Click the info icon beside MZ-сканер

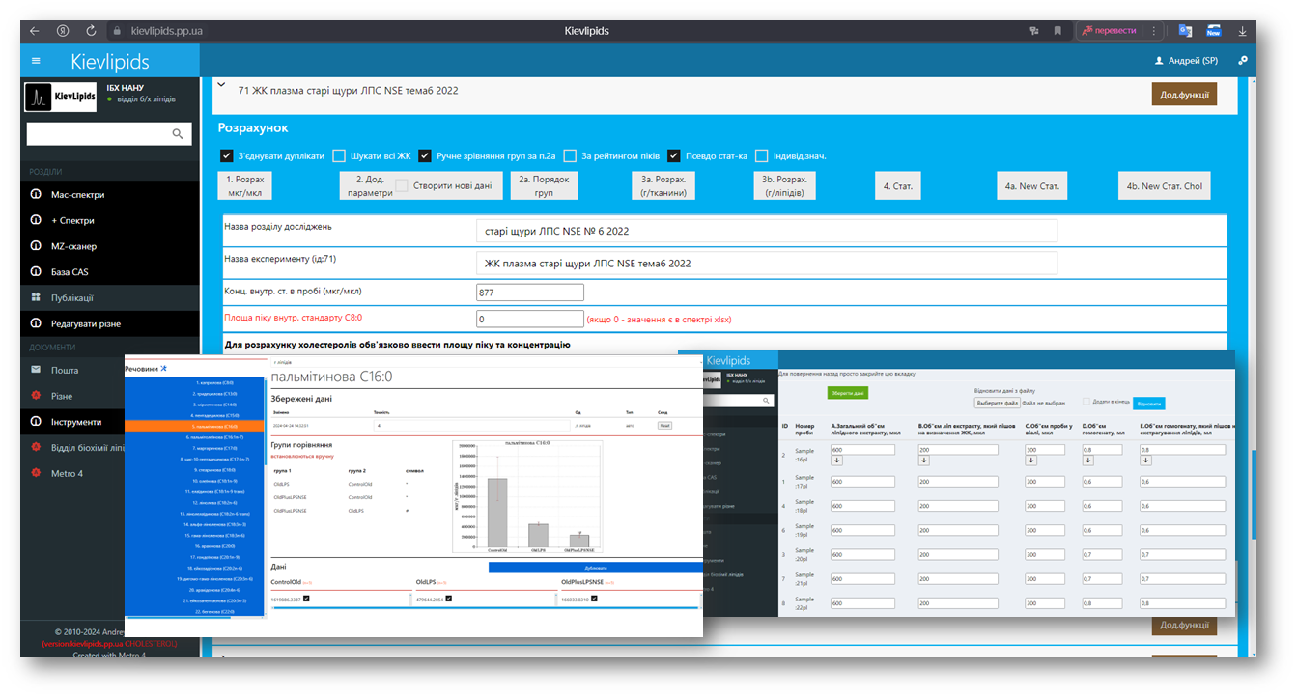(36, 246)
